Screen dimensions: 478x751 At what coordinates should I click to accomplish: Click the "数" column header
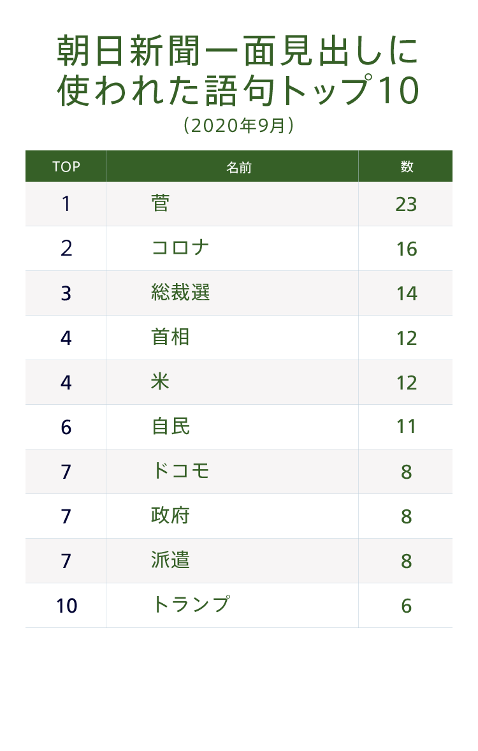(x=407, y=166)
